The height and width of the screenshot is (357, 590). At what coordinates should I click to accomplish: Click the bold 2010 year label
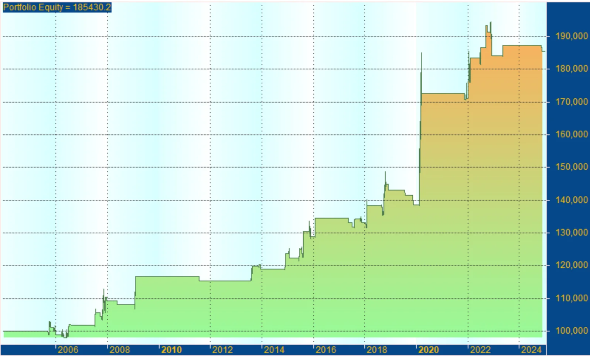171,350
